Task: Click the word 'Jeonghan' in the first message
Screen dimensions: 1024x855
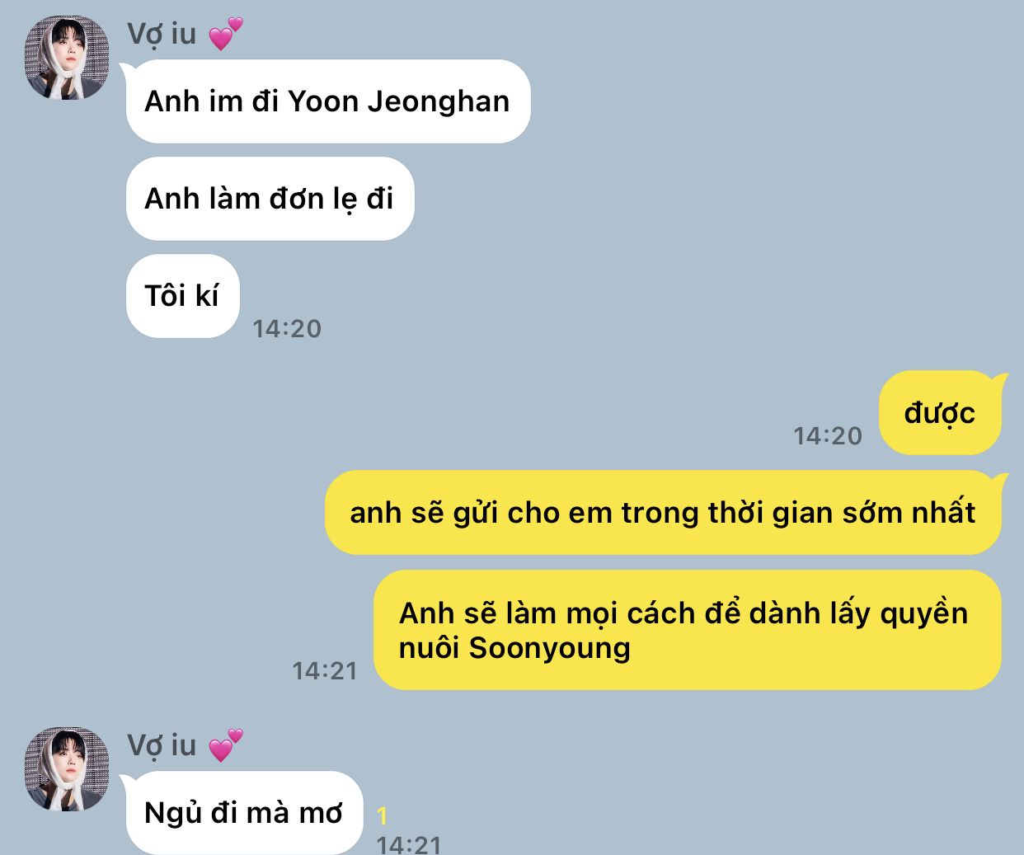Action: (439, 101)
